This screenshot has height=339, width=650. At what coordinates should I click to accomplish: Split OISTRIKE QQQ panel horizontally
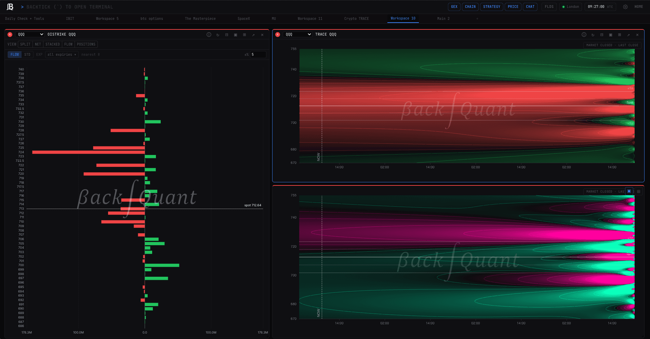pyautogui.click(x=227, y=35)
